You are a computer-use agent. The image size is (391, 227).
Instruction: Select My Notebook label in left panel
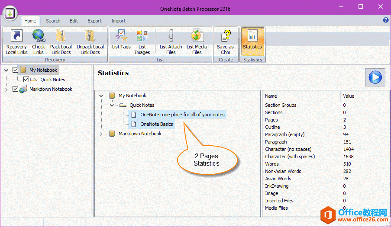pyautogui.click(x=43, y=70)
